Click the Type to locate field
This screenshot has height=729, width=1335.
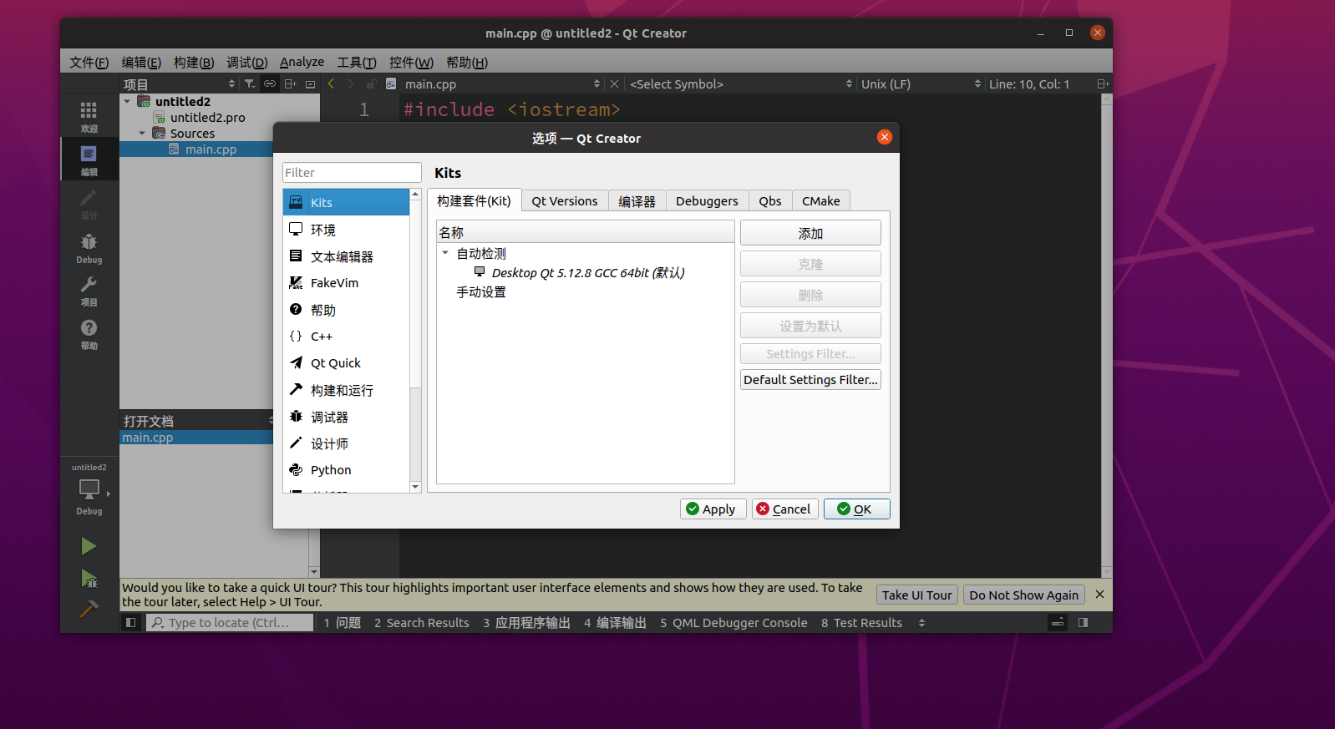pyautogui.click(x=230, y=622)
